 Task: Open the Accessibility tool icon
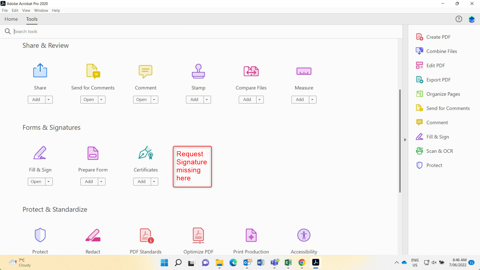tap(304, 235)
